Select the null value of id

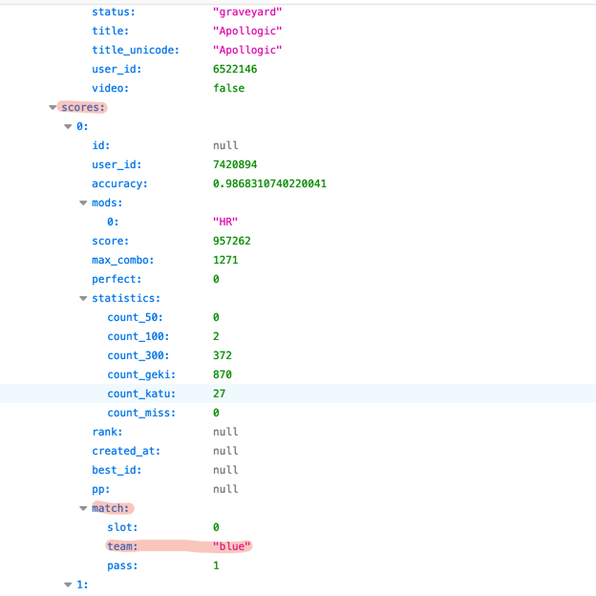[225, 145]
